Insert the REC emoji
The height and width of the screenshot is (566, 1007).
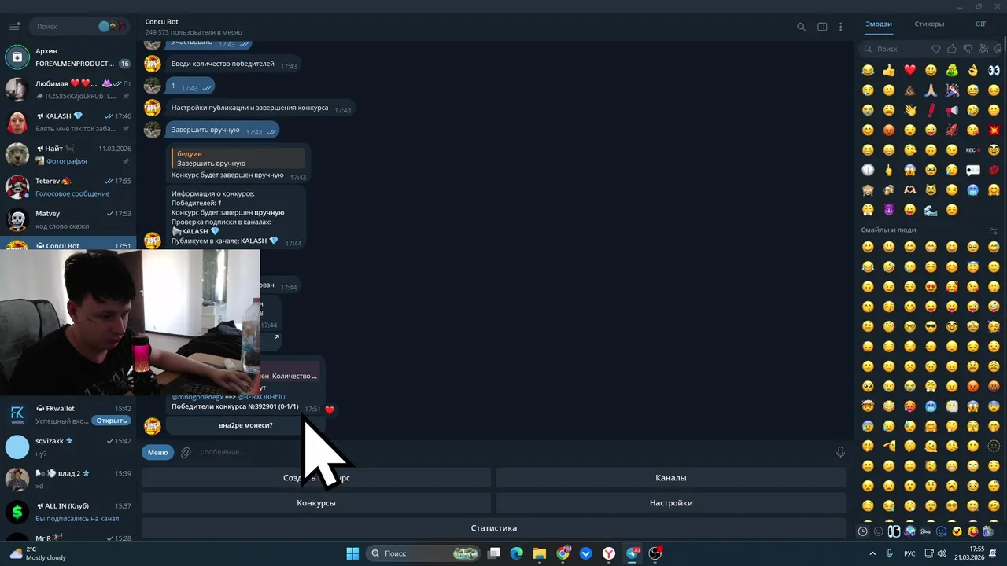pos(972,149)
